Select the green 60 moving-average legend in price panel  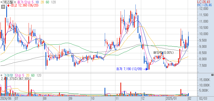coord(48,2)
